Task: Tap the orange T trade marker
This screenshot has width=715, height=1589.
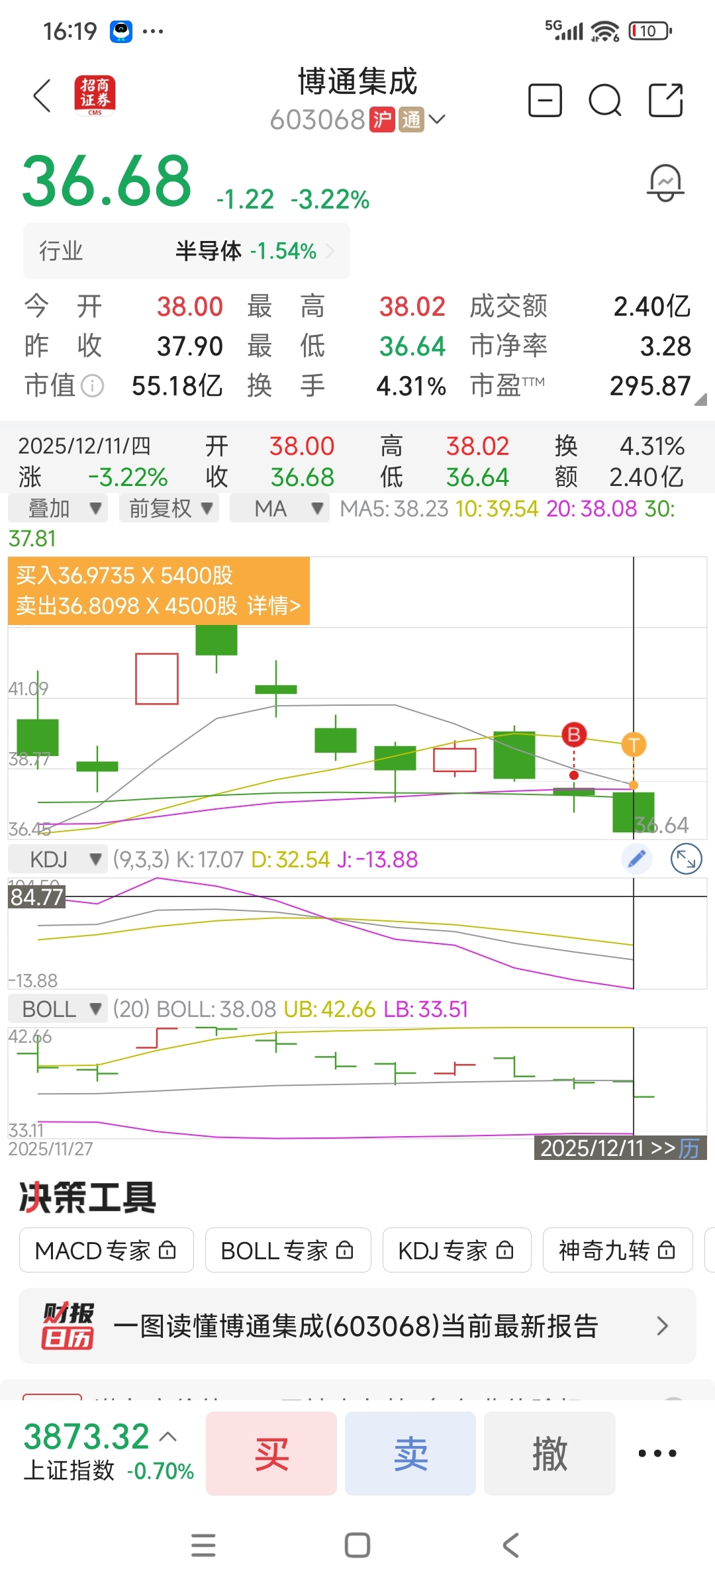Action: click(634, 745)
